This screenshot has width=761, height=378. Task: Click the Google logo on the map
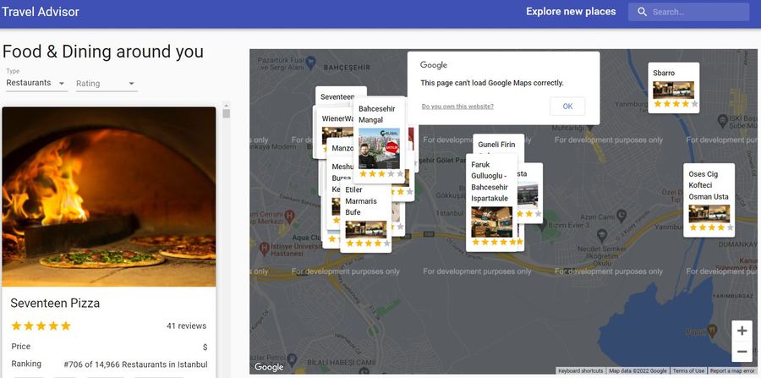click(x=269, y=367)
